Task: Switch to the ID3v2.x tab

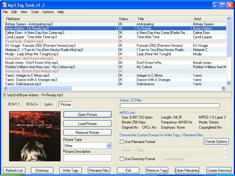Action: pyautogui.click(x=32, y=104)
